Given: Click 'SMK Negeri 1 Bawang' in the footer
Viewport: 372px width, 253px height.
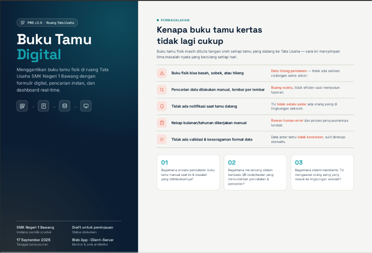Looking at the screenshot, I should point(35,228).
